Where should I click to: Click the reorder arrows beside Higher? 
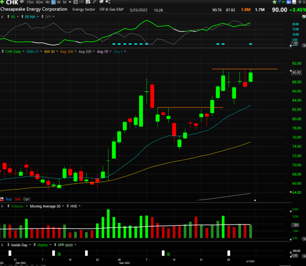35,245
